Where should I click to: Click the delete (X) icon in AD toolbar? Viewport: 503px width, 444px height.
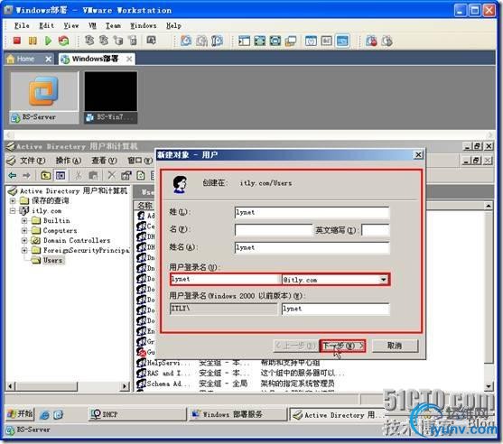[111, 175]
